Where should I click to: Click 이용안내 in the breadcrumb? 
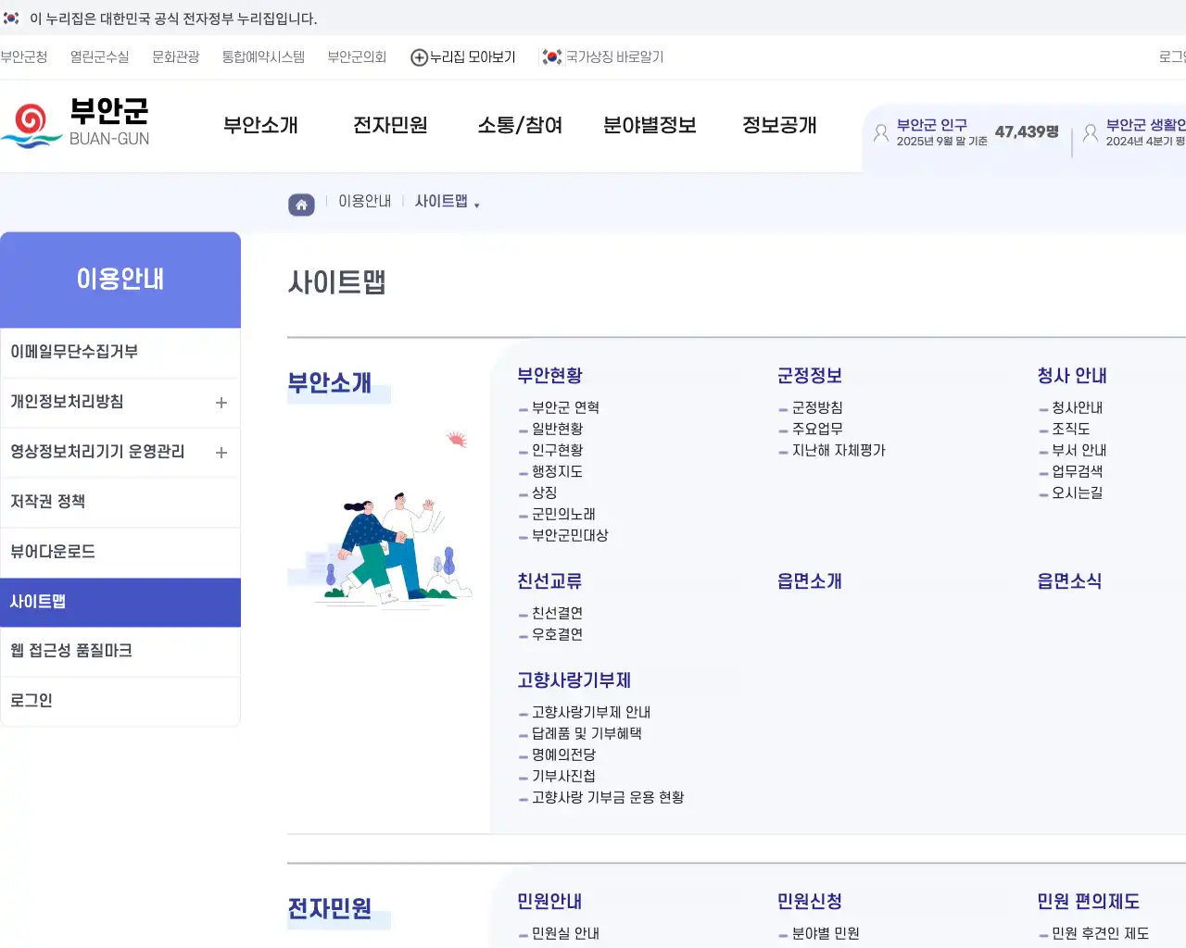(x=364, y=201)
